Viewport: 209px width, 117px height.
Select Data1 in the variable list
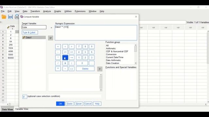[34, 38]
